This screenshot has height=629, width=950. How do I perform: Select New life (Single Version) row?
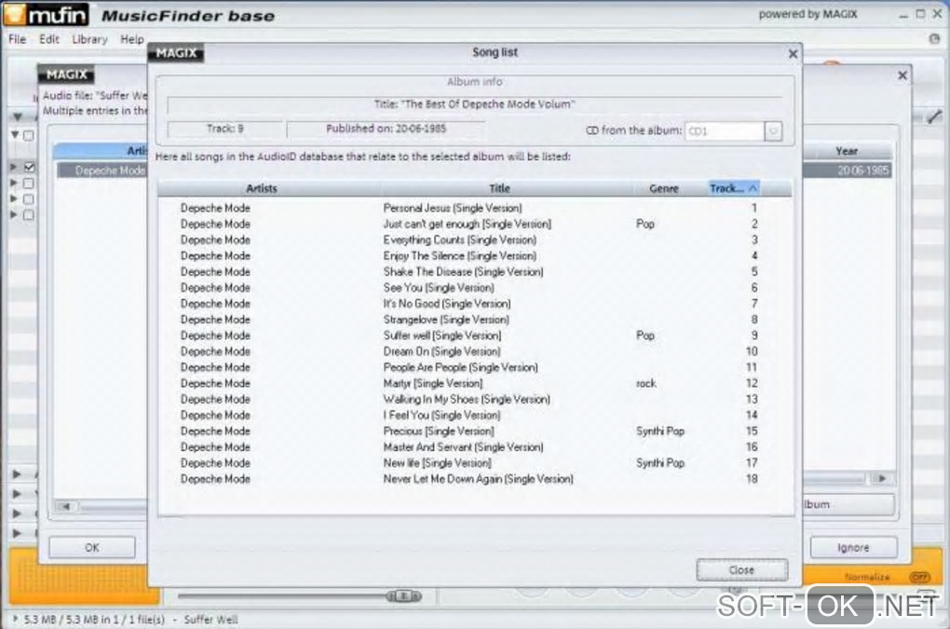pyautogui.click(x=474, y=463)
